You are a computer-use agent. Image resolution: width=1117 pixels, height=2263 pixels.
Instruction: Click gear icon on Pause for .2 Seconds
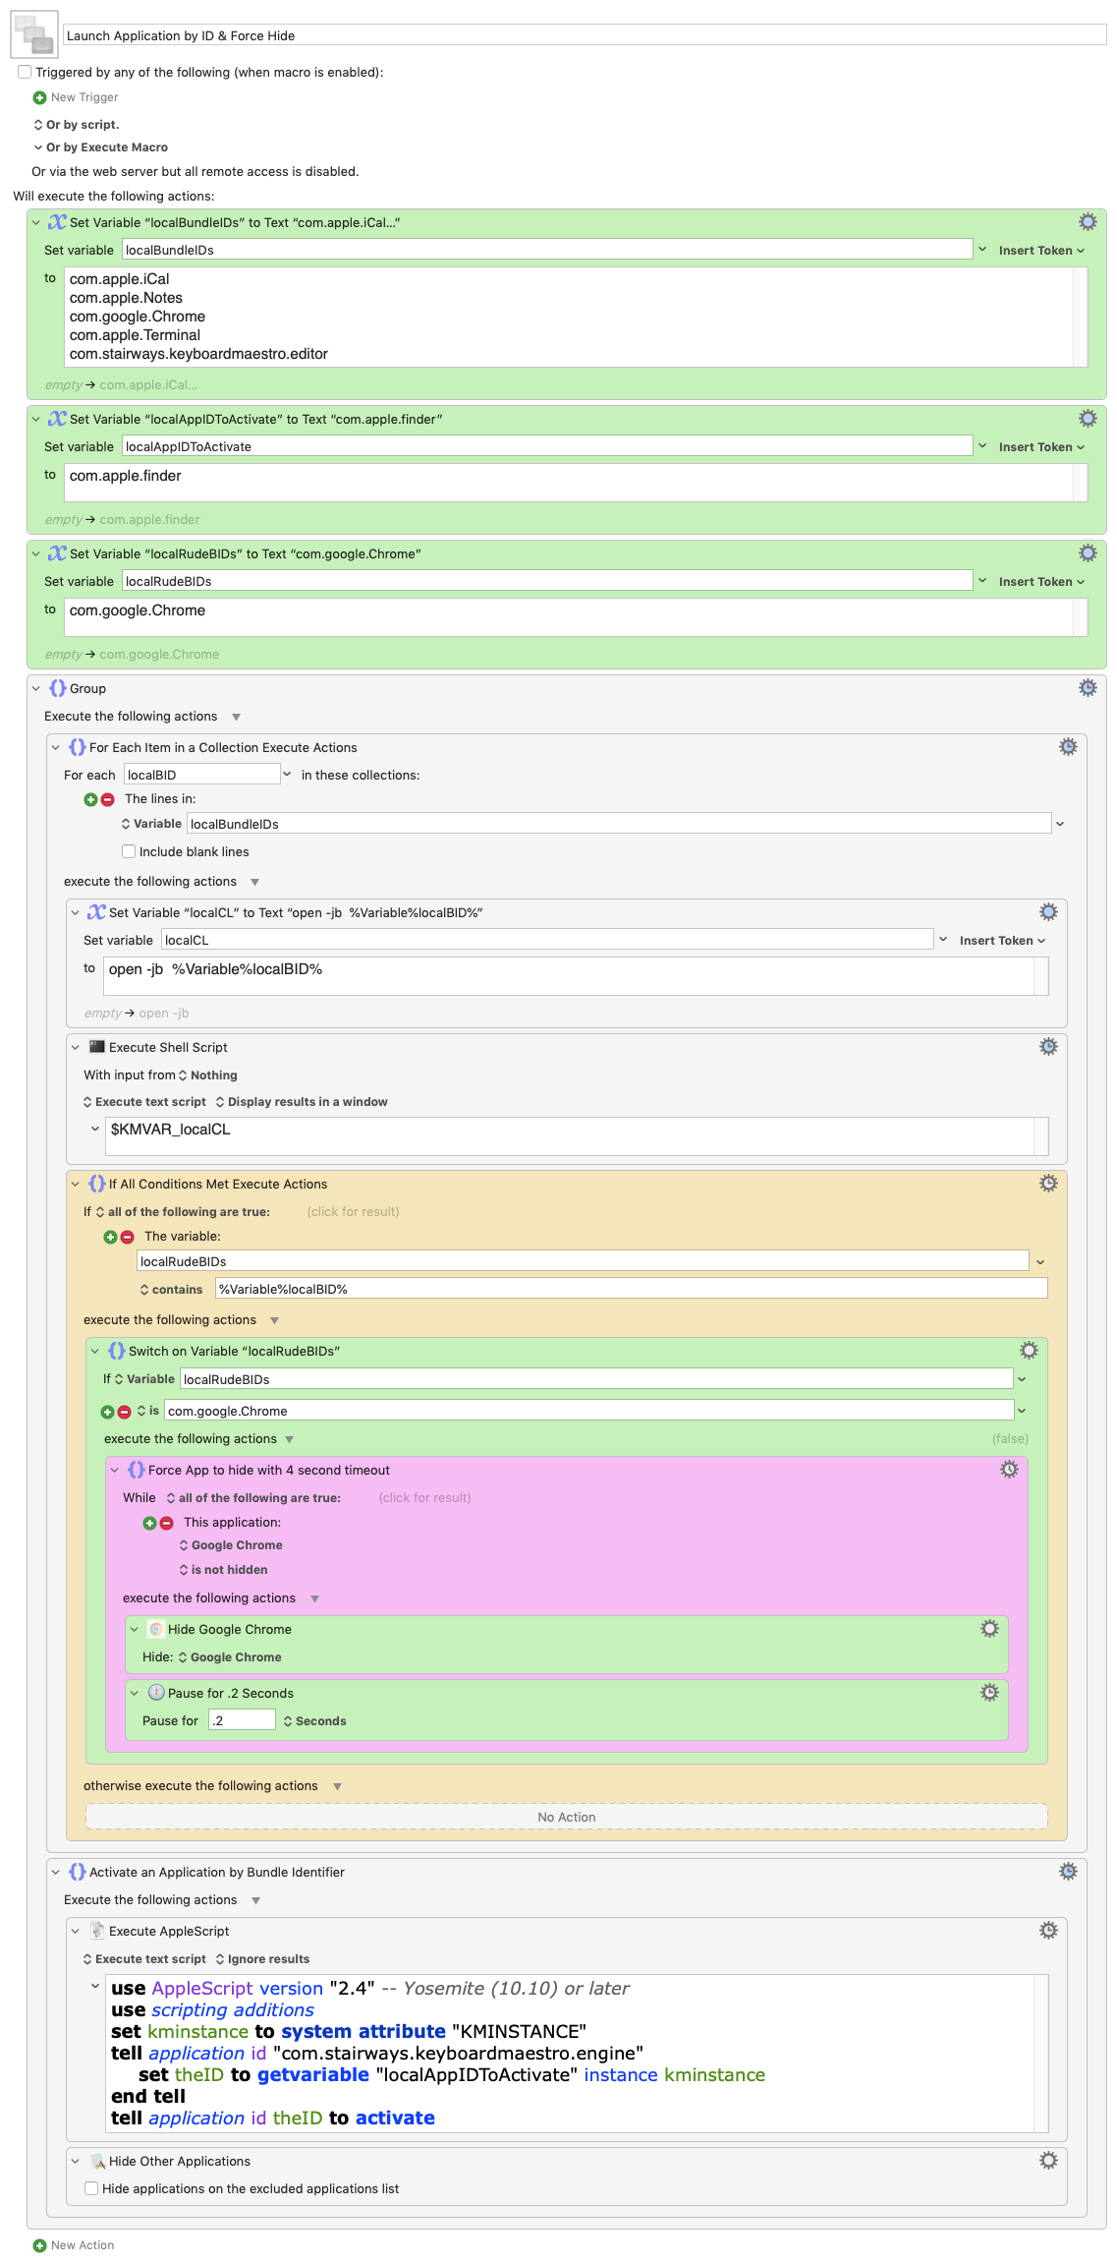point(988,1693)
